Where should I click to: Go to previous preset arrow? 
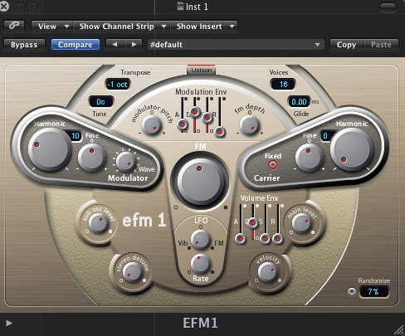[115, 45]
